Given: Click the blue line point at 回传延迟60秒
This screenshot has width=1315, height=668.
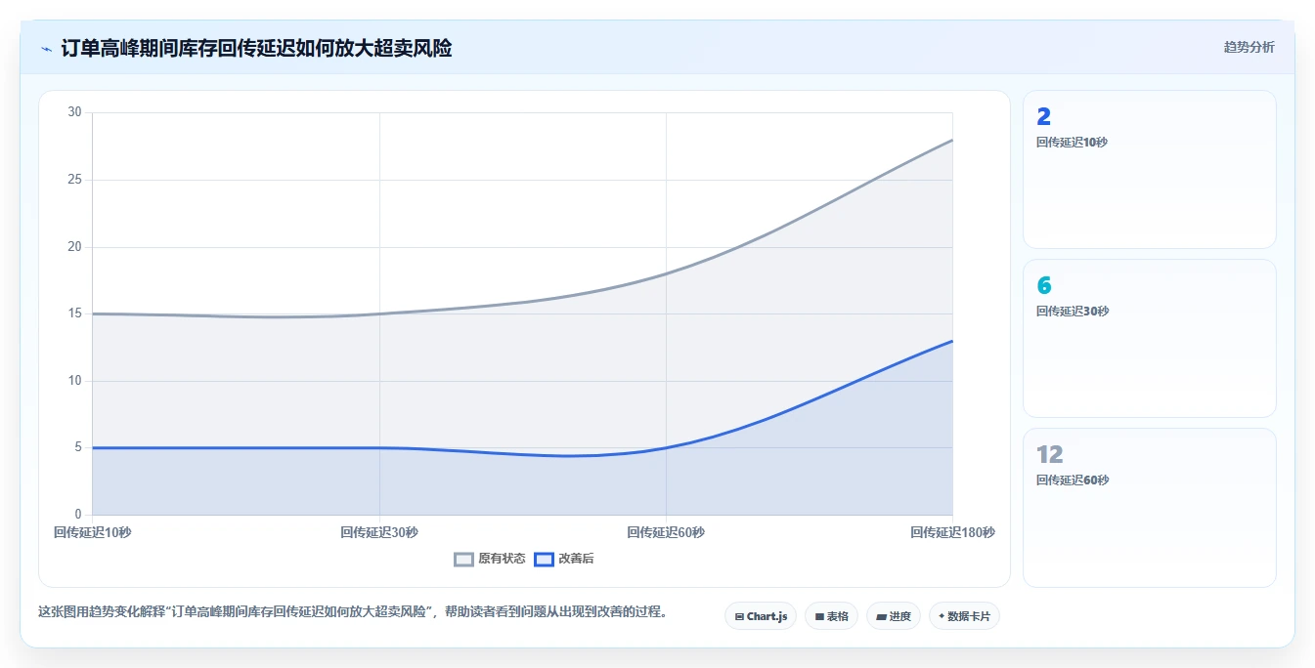Looking at the screenshot, I should point(666,448).
